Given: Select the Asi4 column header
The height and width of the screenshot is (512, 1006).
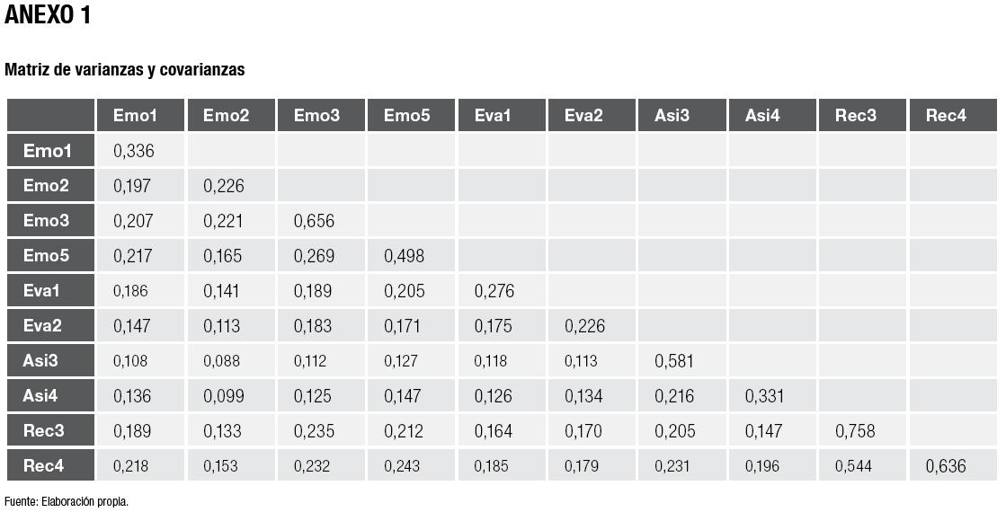Looking at the screenshot, I should [x=762, y=115].
